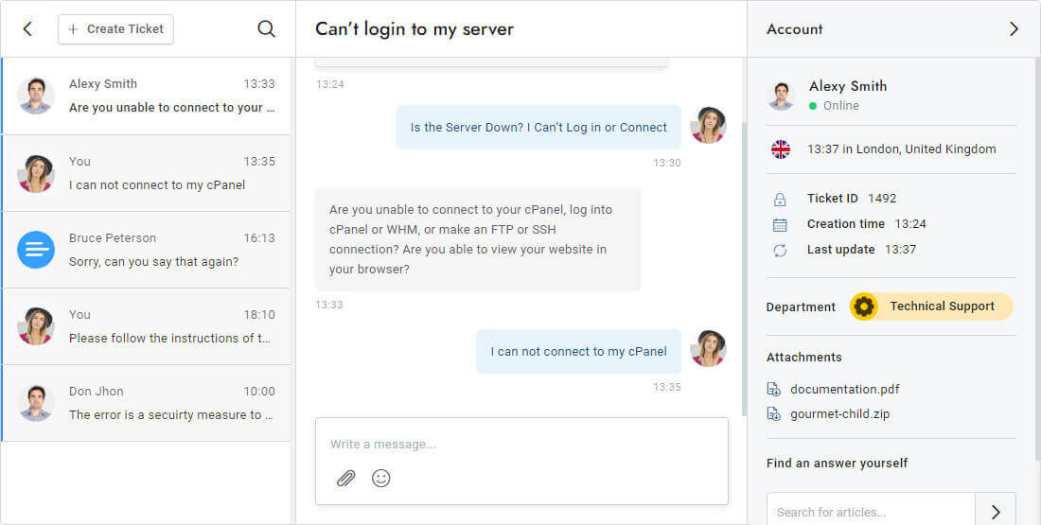The width and height of the screenshot is (1041, 525).
Task: Click the United Kingdom flag icon
Action: 781,149
